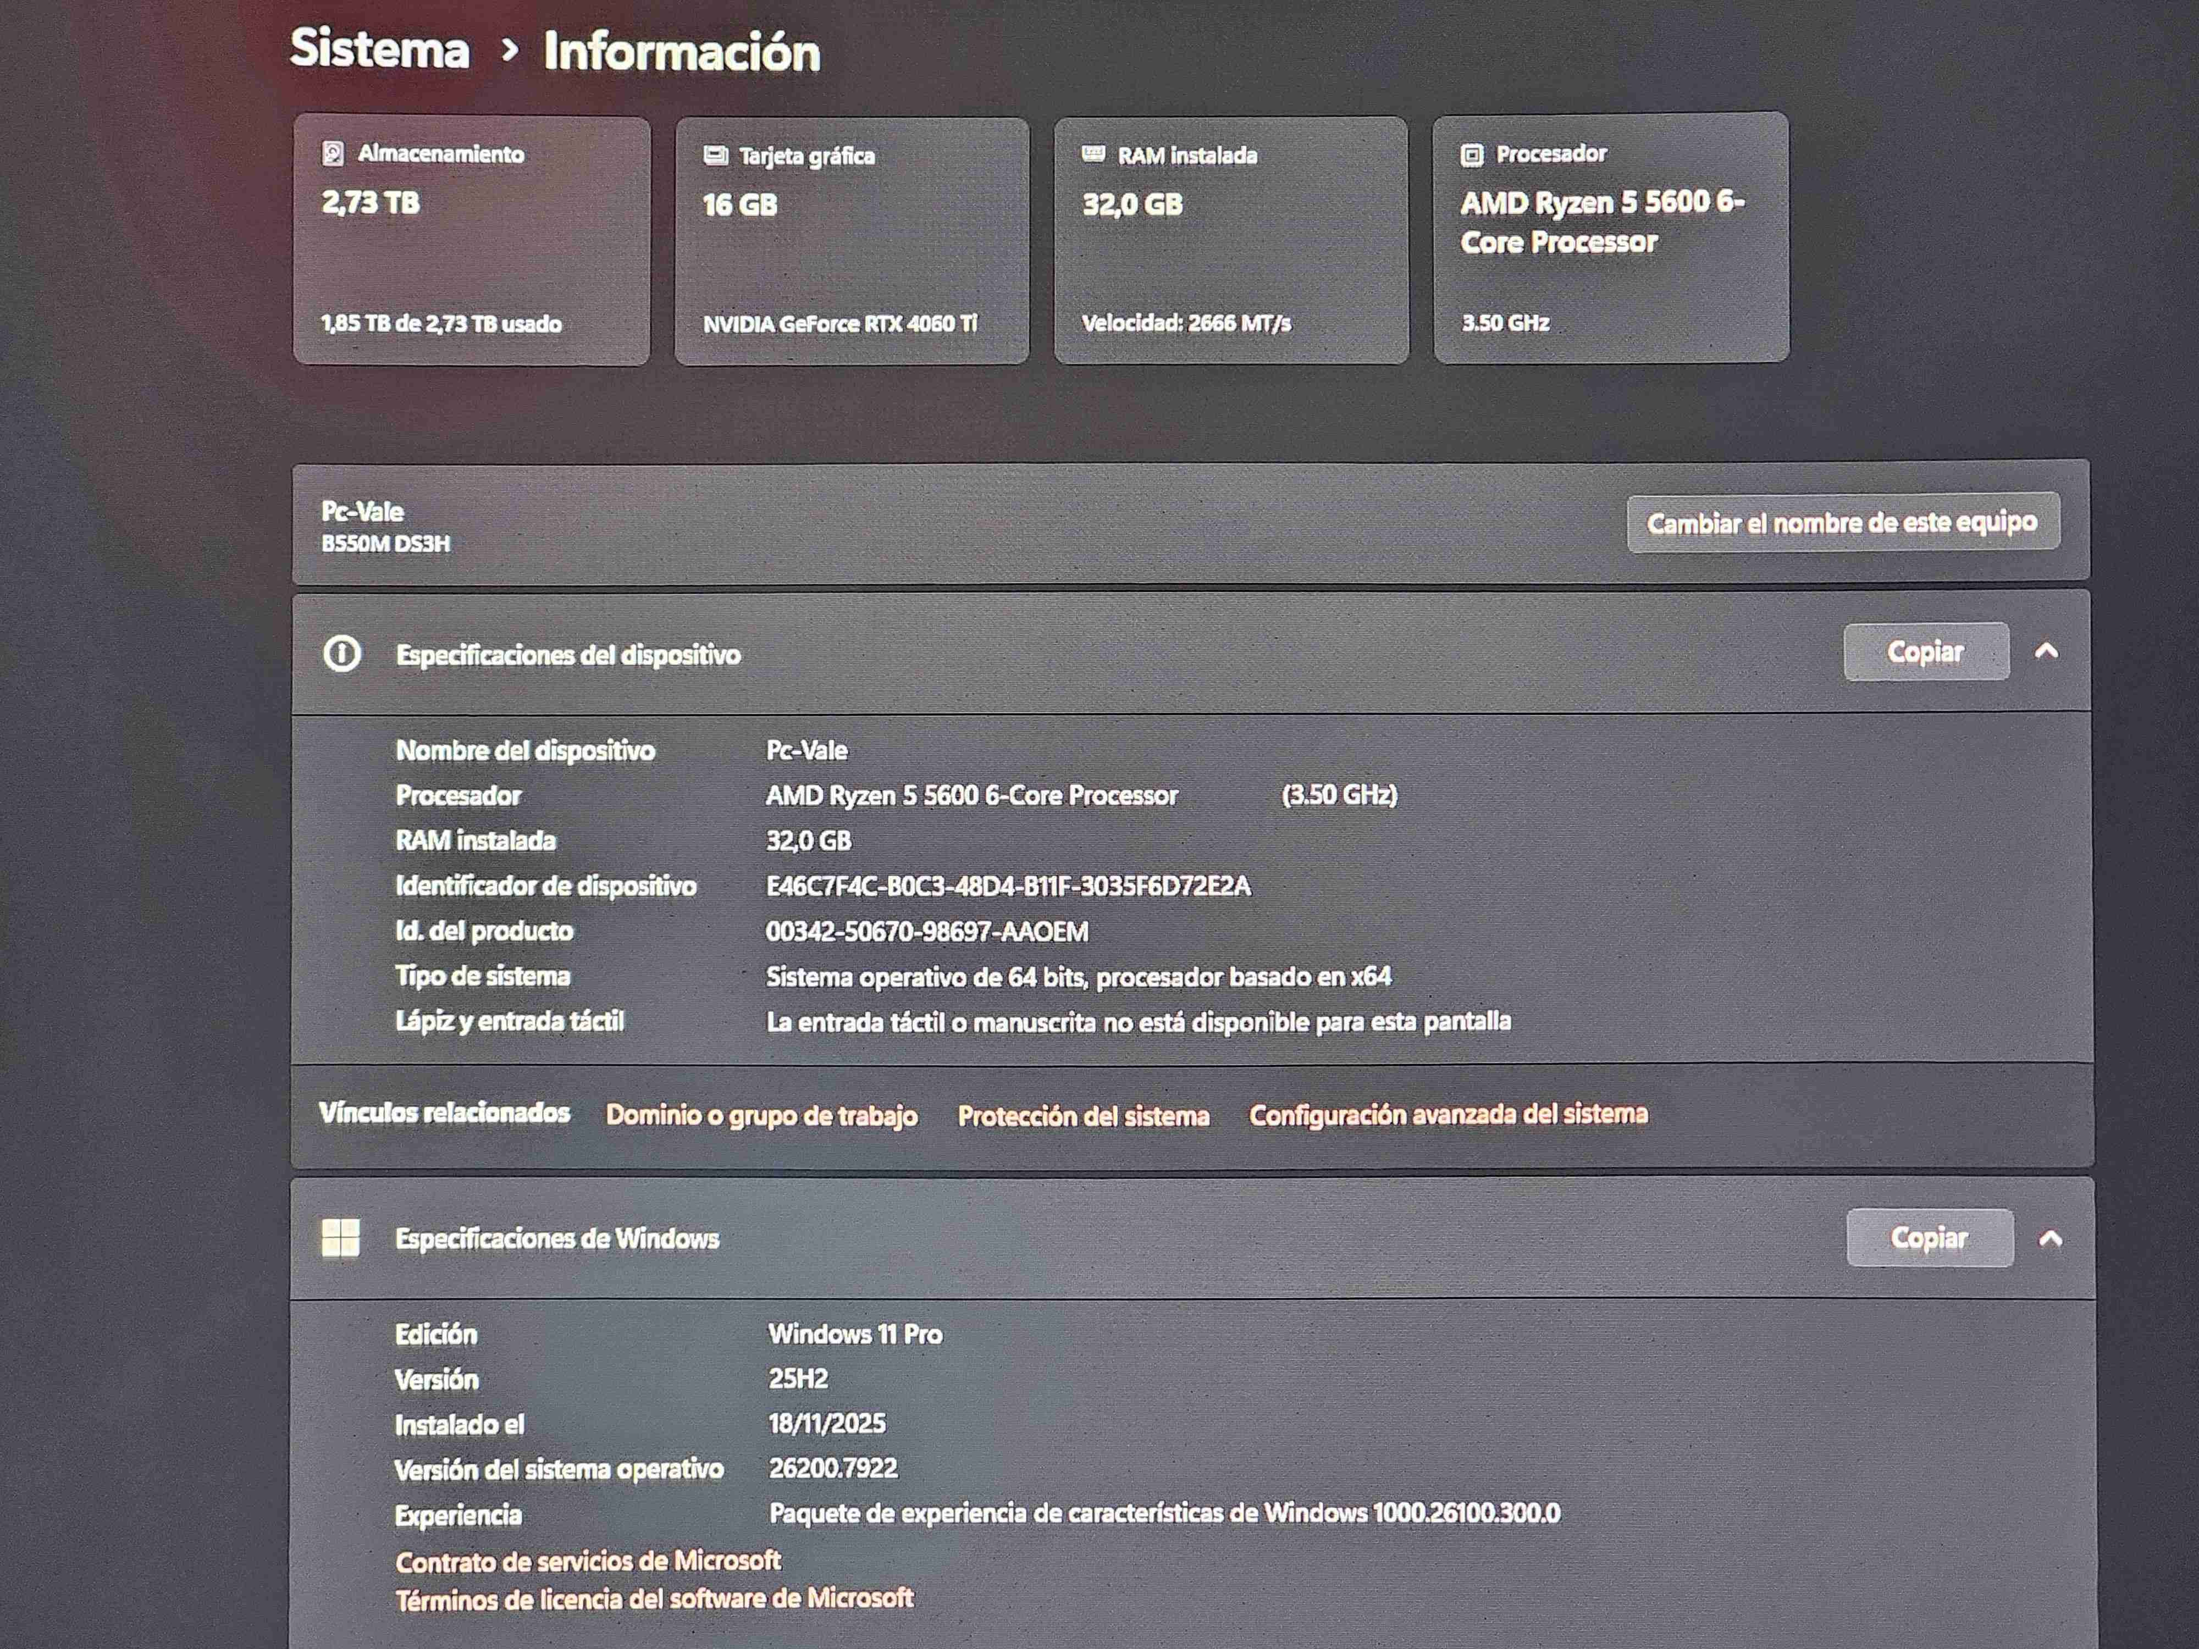Open the Tarjeta gráfica 16 GB card
Viewport: 2199px width, 1649px height.
[x=852, y=241]
